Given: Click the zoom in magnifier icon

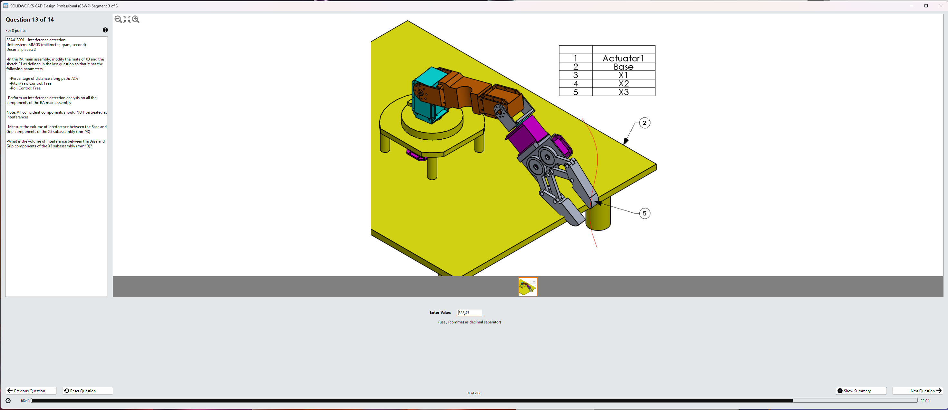Looking at the screenshot, I should pos(136,20).
